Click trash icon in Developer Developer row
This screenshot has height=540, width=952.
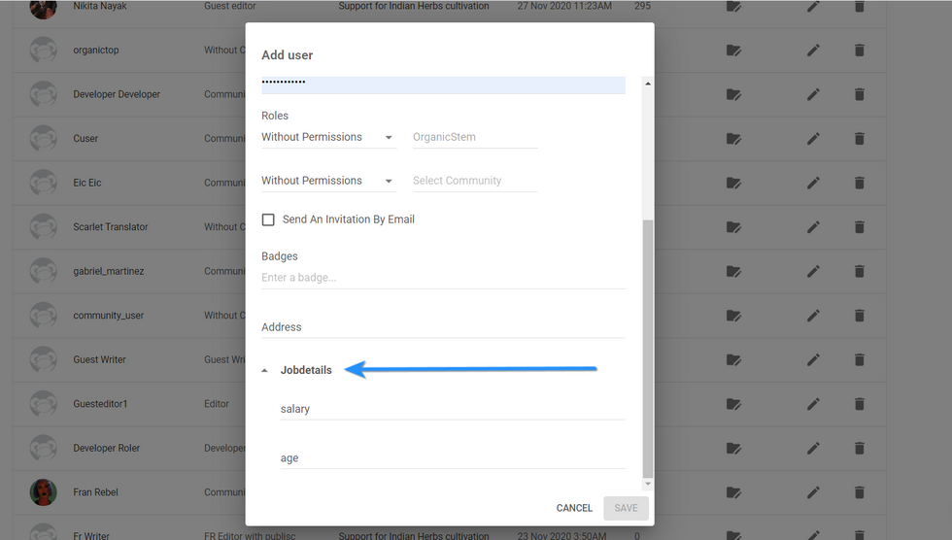point(859,94)
